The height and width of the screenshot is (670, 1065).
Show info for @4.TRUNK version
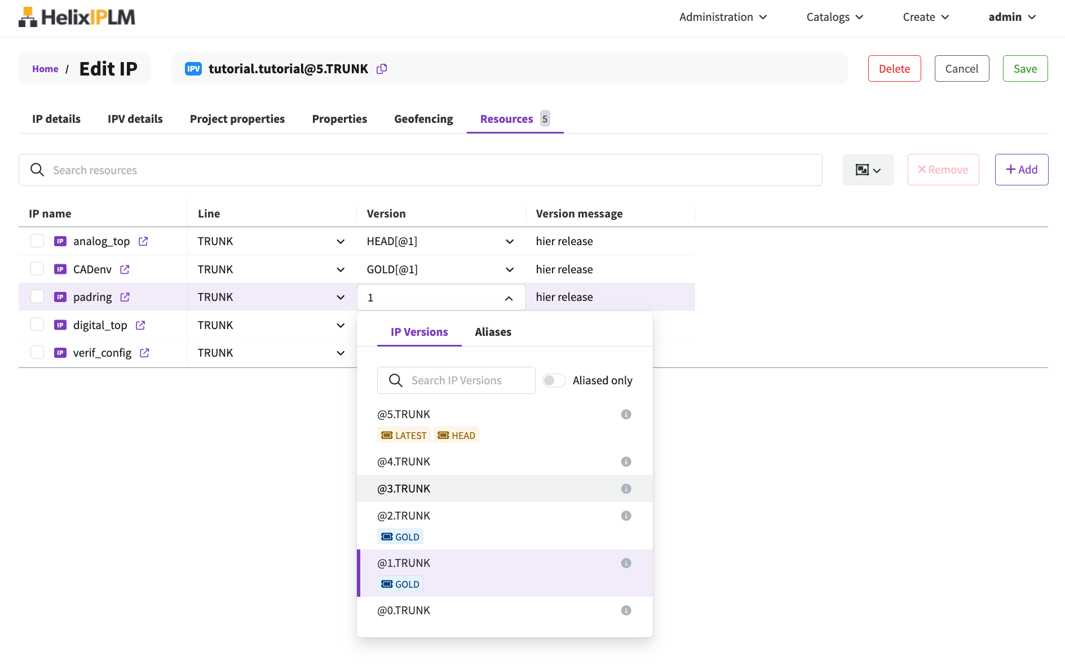point(626,462)
